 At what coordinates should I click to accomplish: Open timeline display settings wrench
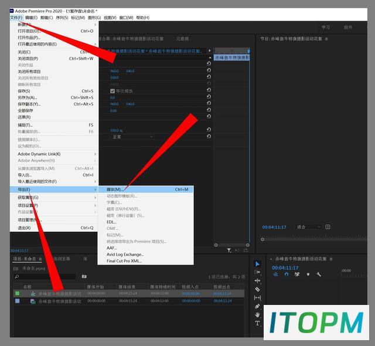point(319,274)
